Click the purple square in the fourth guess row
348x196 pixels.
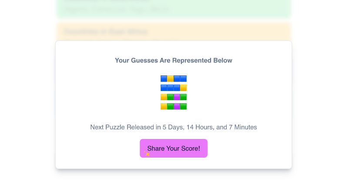(x=177, y=106)
